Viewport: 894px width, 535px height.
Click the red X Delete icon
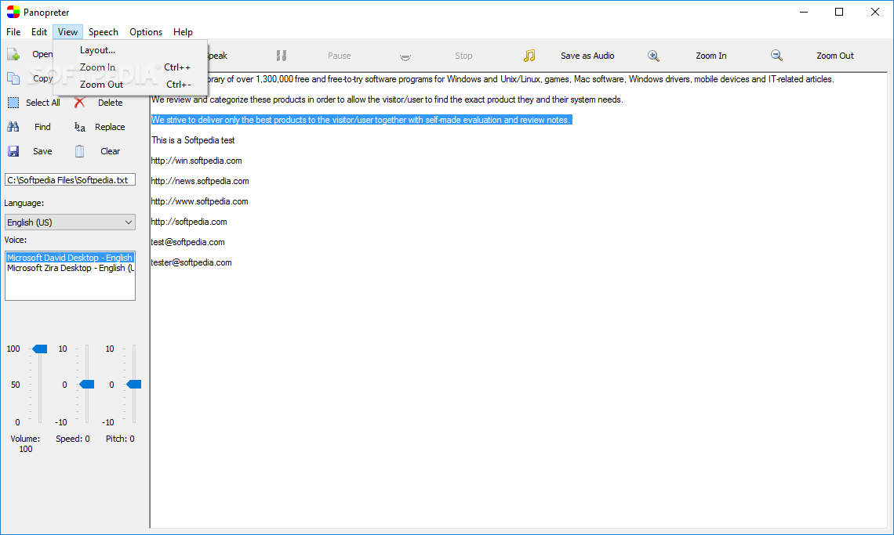click(79, 103)
